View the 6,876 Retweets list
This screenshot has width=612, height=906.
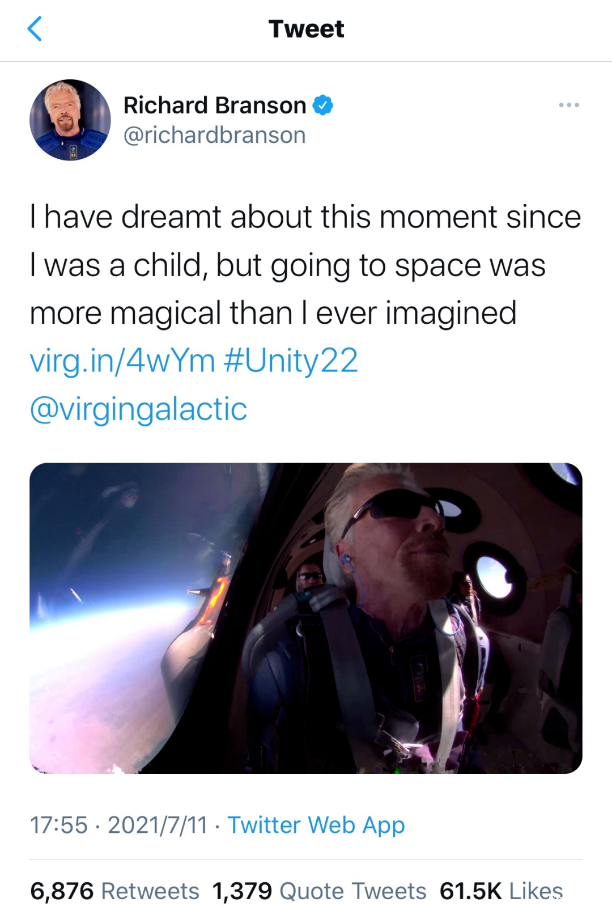114,891
